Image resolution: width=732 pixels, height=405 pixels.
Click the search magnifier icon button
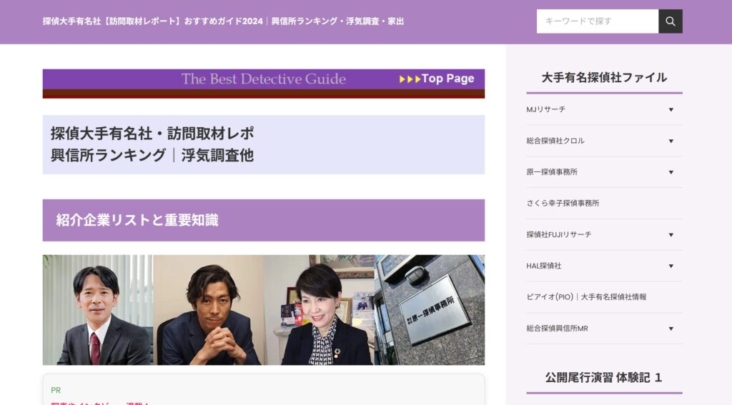pos(670,21)
